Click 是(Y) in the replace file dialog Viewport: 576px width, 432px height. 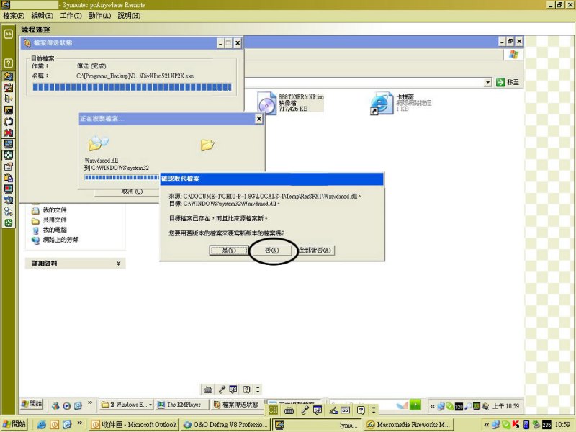click(x=229, y=251)
